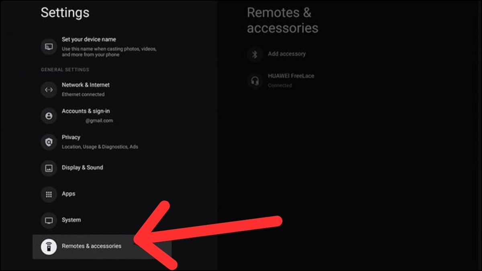482x271 pixels.
Task: Click the System monitor icon
Action: coord(49,220)
